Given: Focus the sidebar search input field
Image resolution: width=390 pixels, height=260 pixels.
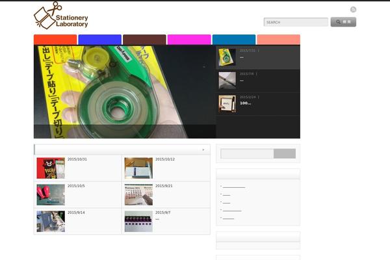Looking at the screenshot, I should tap(247, 153).
